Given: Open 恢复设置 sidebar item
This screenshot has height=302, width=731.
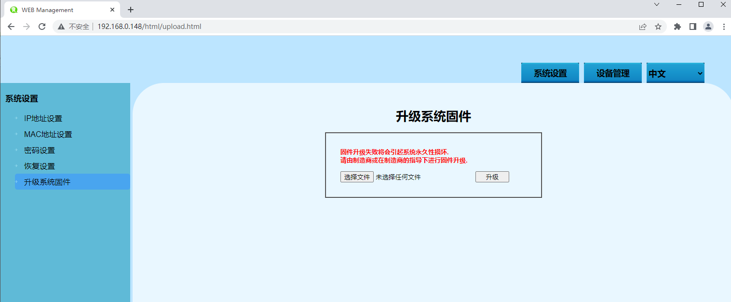Looking at the screenshot, I should coord(40,166).
